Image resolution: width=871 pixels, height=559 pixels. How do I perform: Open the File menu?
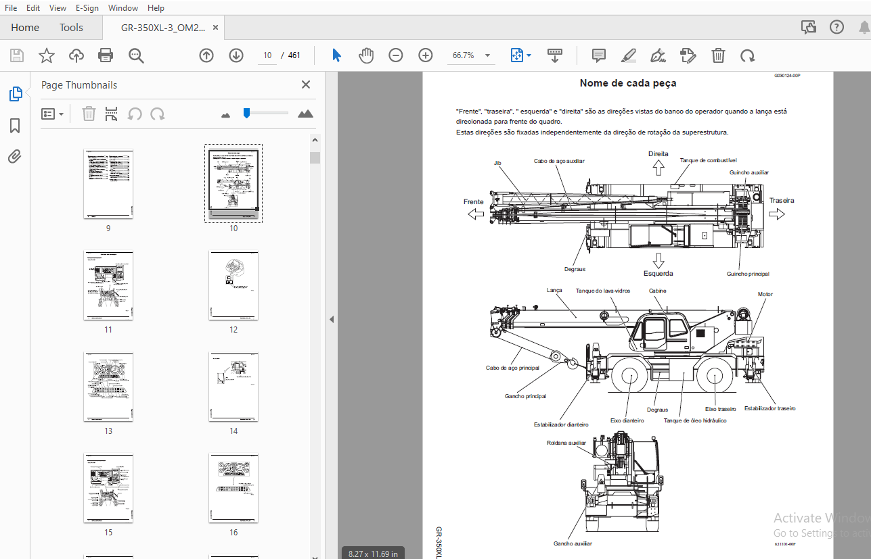(11, 8)
